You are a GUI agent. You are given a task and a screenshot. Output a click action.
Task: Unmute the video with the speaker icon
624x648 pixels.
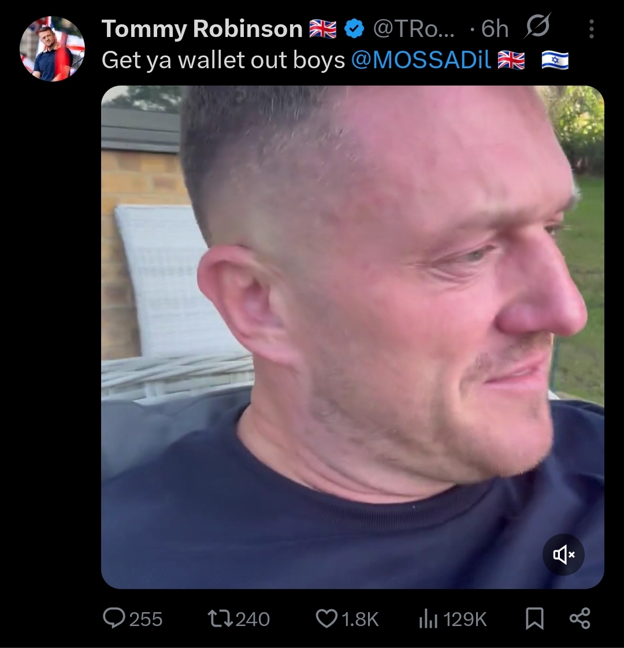pyautogui.click(x=563, y=554)
